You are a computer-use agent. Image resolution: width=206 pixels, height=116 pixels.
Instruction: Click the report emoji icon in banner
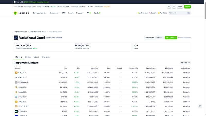[15, 2]
